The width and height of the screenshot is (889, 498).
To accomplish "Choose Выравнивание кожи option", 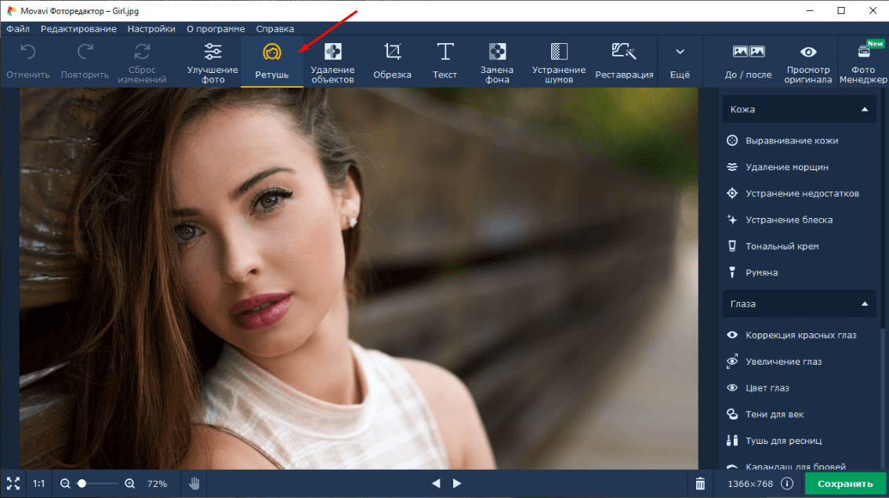I will coord(791,141).
